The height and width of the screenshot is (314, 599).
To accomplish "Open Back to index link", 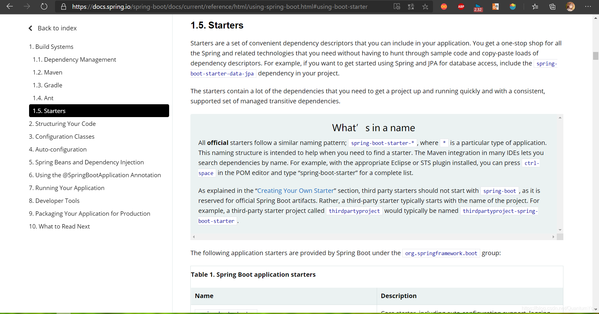I will 57,28.
